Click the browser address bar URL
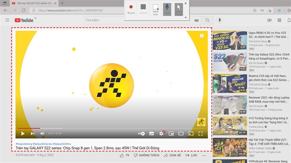291x163 pixels. (70, 11)
